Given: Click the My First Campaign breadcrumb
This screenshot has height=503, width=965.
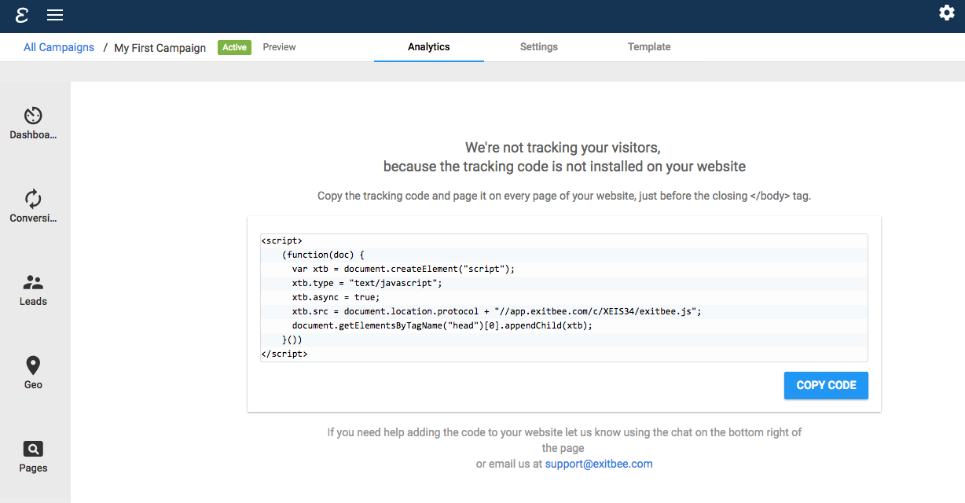Looking at the screenshot, I should point(160,48).
